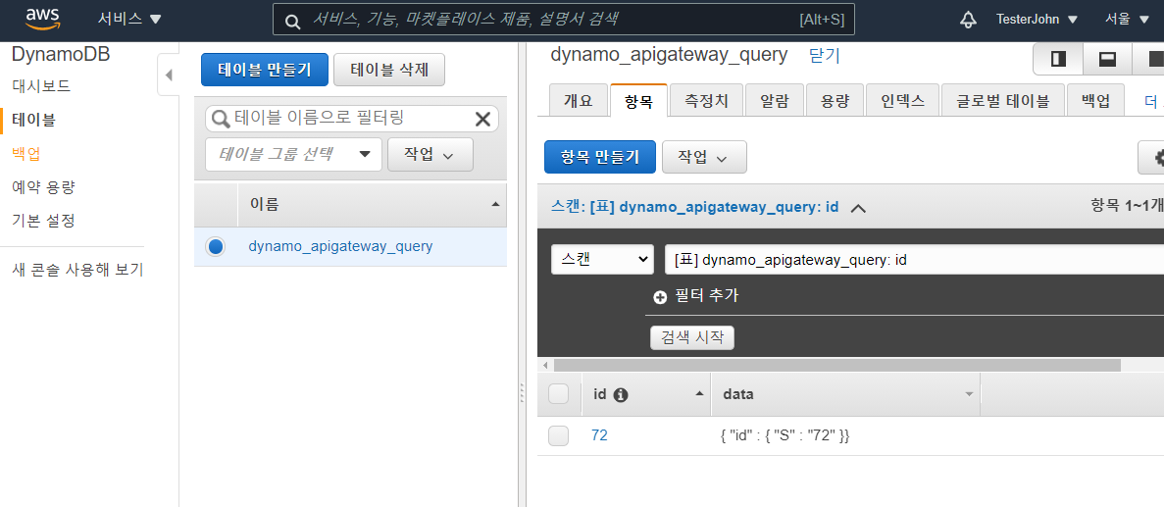Open the AWS home logo
This screenshot has height=507, width=1164.
click(42, 19)
